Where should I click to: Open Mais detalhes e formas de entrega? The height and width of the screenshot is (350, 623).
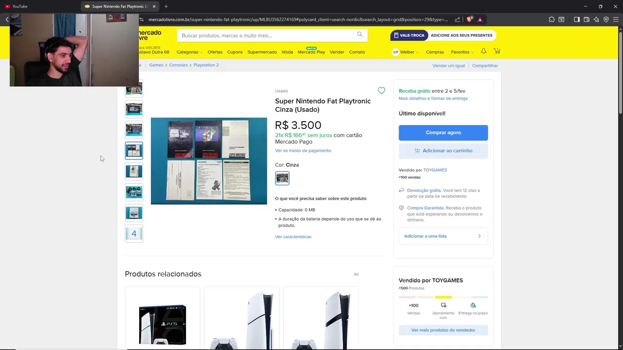[433, 98]
